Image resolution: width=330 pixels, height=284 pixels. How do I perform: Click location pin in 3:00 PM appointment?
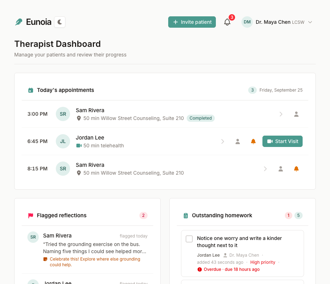coord(79,118)
